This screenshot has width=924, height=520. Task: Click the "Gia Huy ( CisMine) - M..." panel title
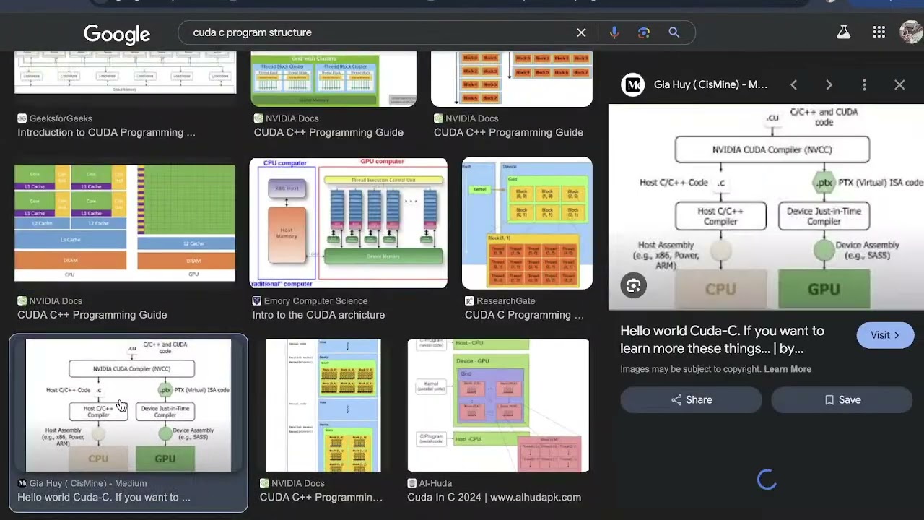pyautogui.click(x=710, y=85)
